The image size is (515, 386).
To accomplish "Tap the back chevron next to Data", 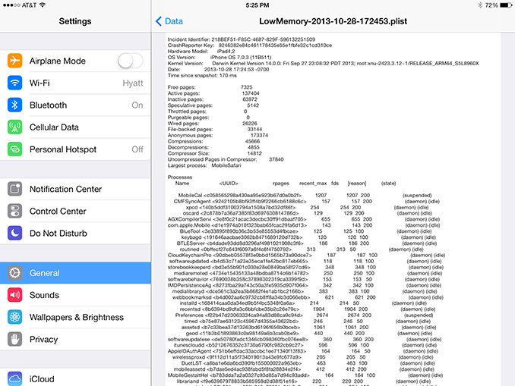I will coord(159,21).
